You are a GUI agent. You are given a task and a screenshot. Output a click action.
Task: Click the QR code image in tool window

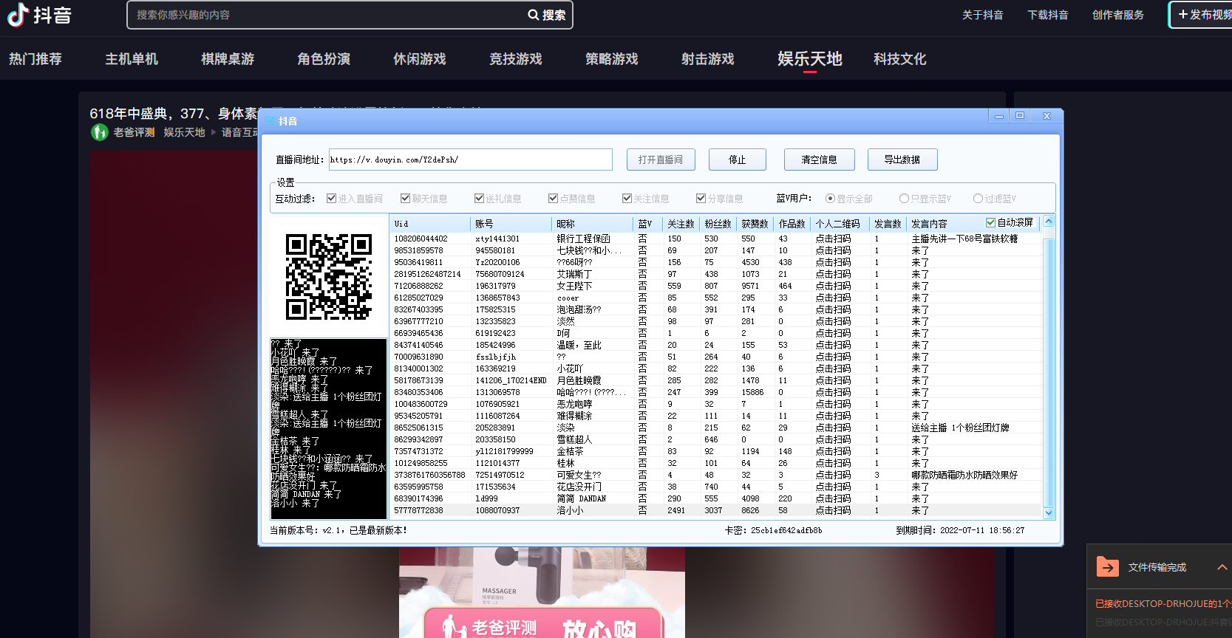(329, 277)
